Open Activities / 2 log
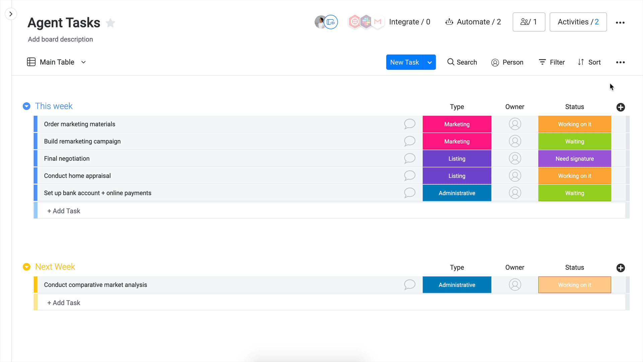Screen dimensions: 643x362 click(x=578, y=22)
